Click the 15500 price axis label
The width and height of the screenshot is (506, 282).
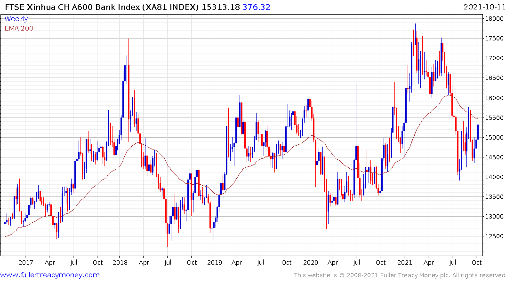click(x=494, y=117)
